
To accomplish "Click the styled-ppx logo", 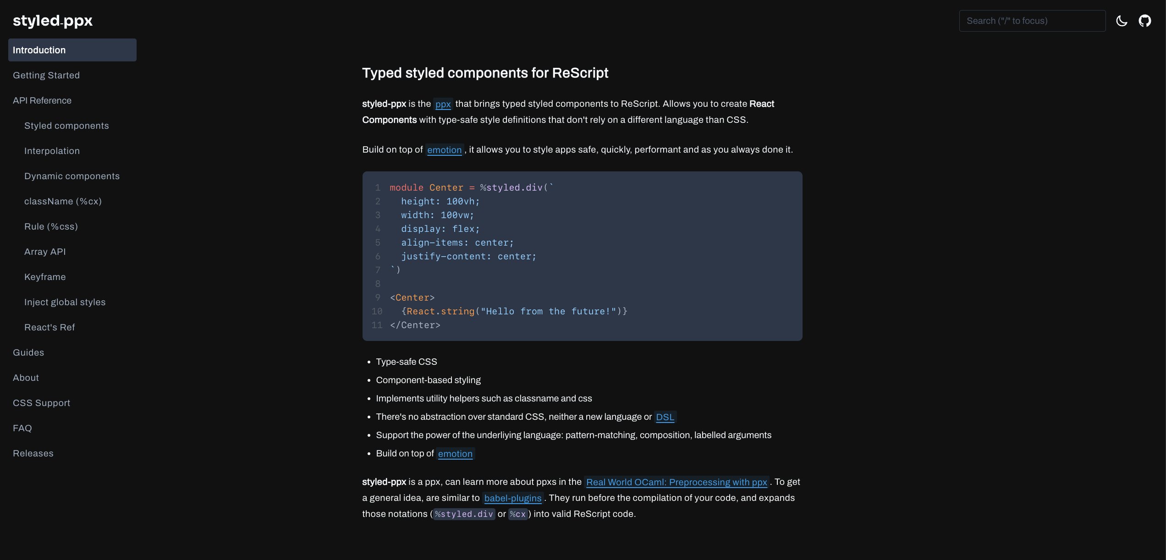I will 53,21.
